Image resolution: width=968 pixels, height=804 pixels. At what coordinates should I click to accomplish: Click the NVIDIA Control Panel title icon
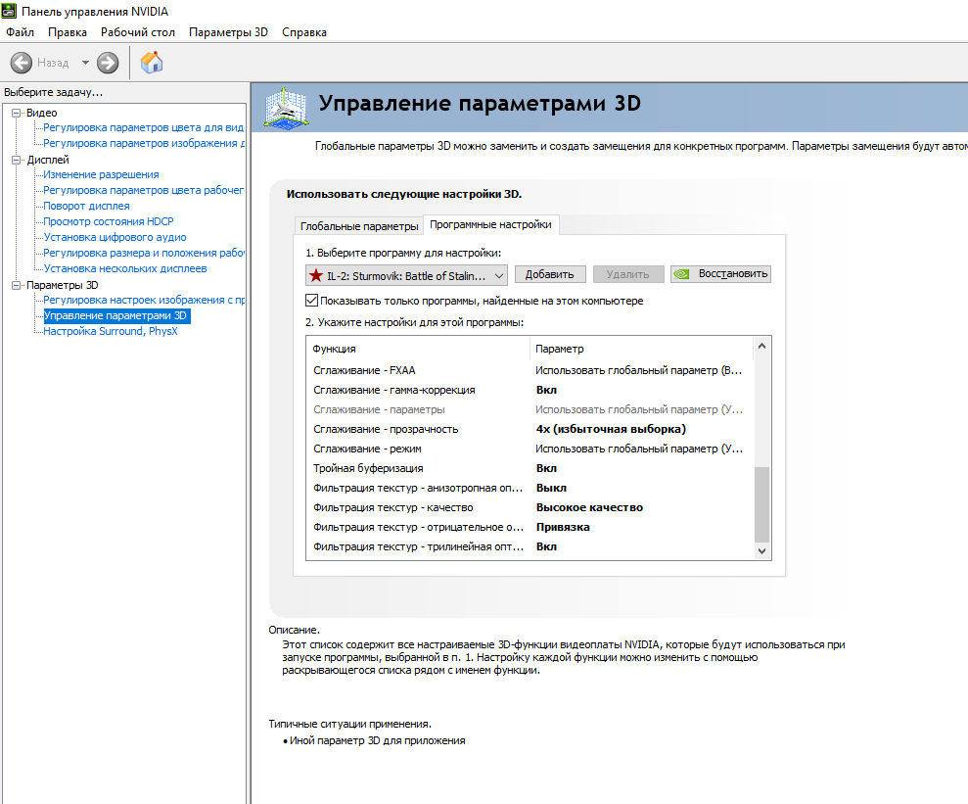[9, 11]
